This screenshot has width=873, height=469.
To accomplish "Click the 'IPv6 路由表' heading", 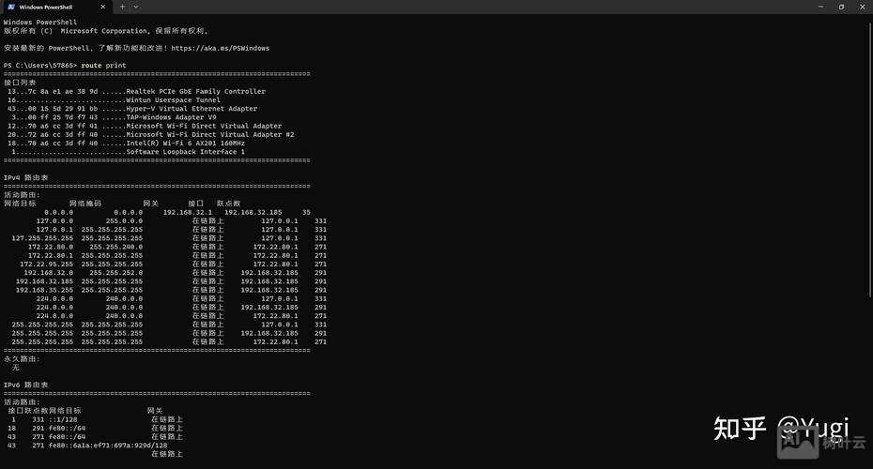I will point(25,385).
